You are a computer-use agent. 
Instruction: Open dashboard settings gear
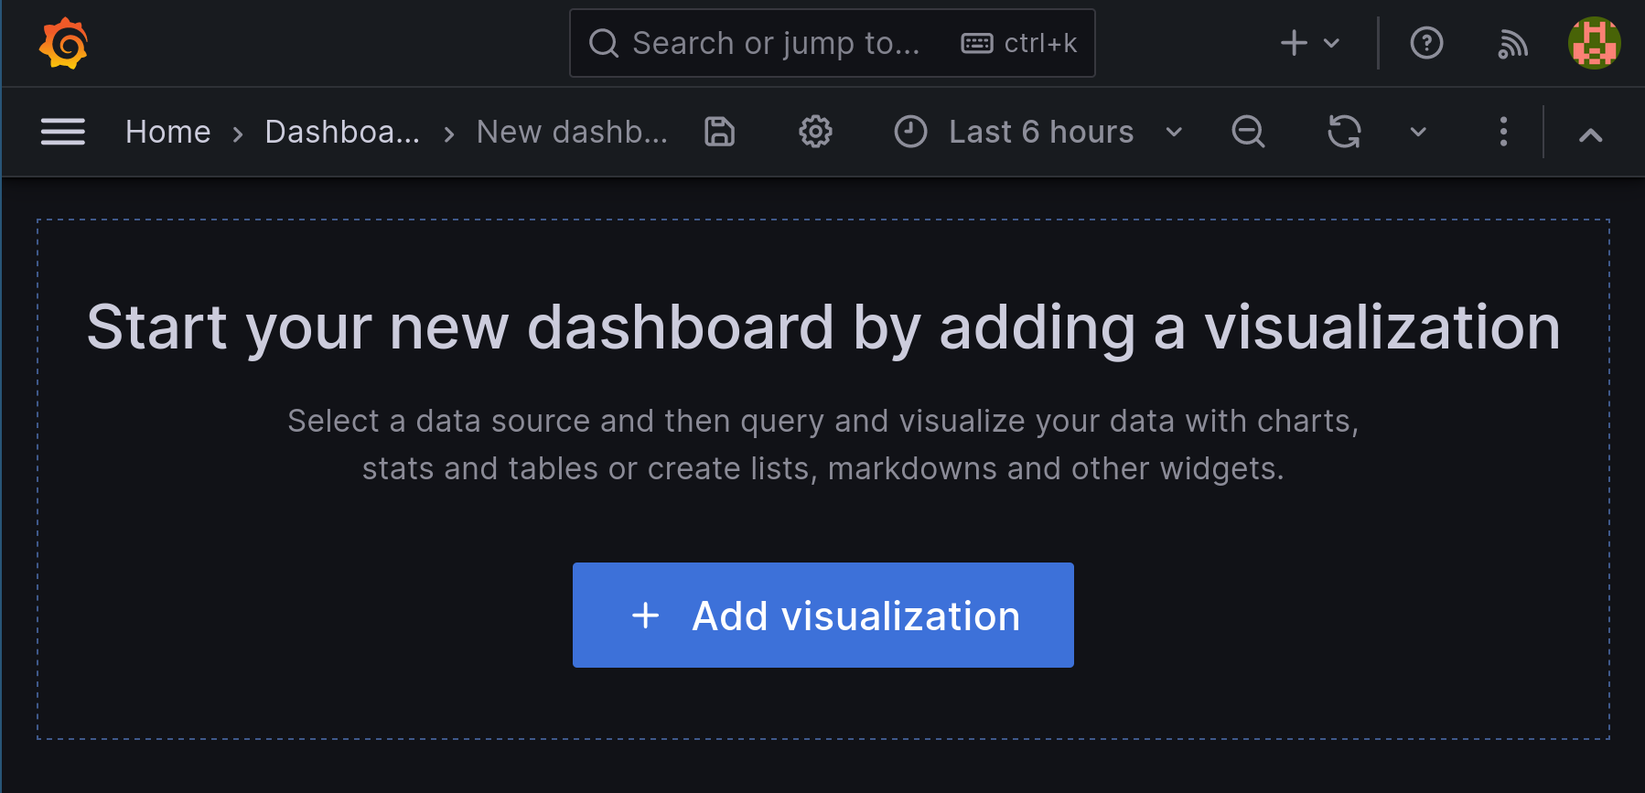point(814,132)
